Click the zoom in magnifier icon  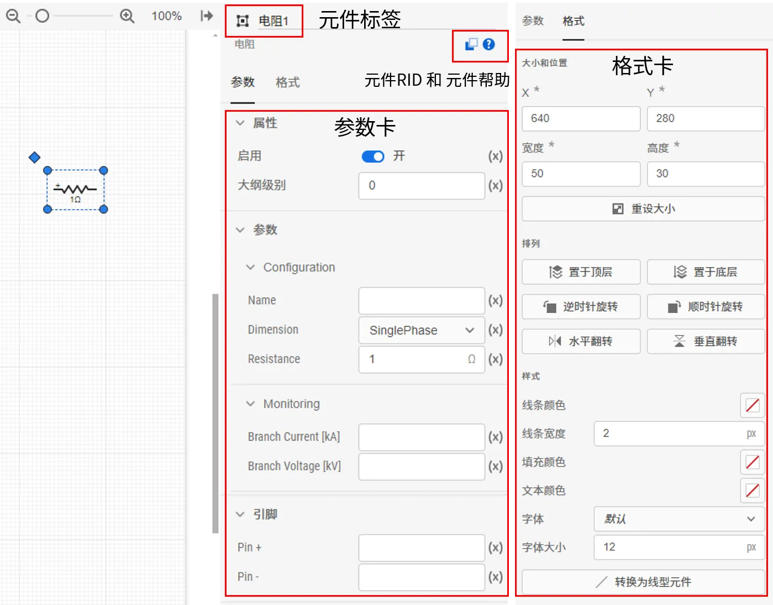(x=127, y=16)
